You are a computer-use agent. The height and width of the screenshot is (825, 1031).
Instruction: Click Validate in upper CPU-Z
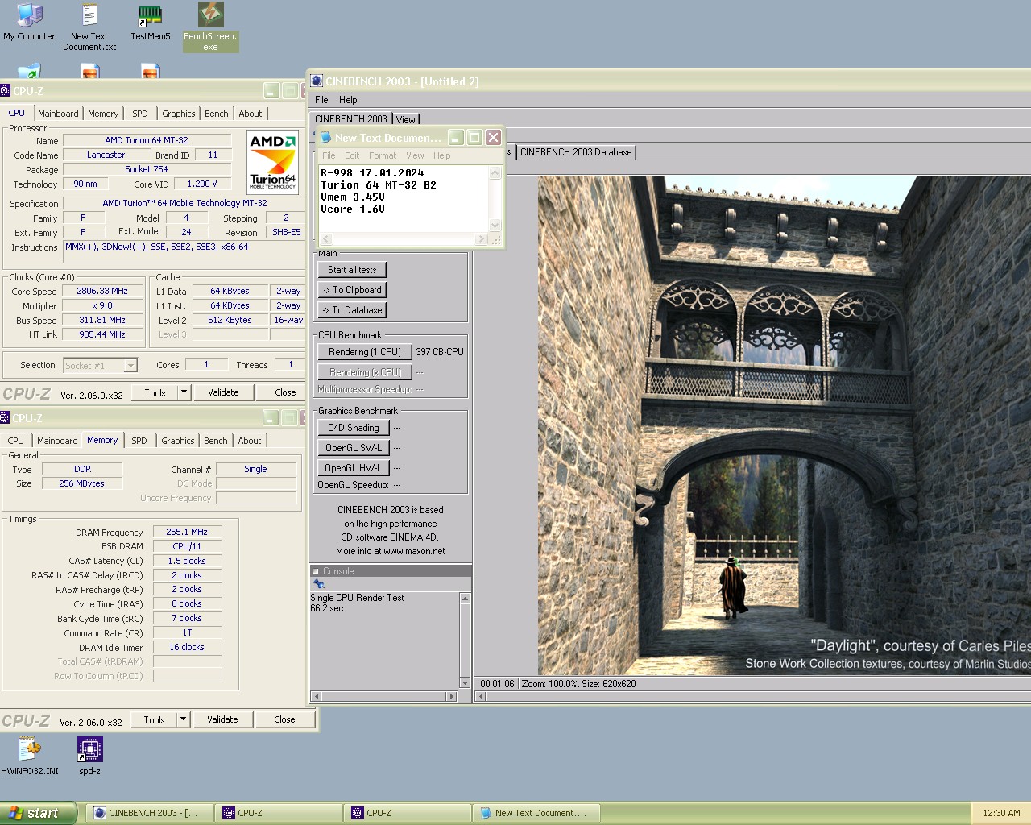click(223, 392)
